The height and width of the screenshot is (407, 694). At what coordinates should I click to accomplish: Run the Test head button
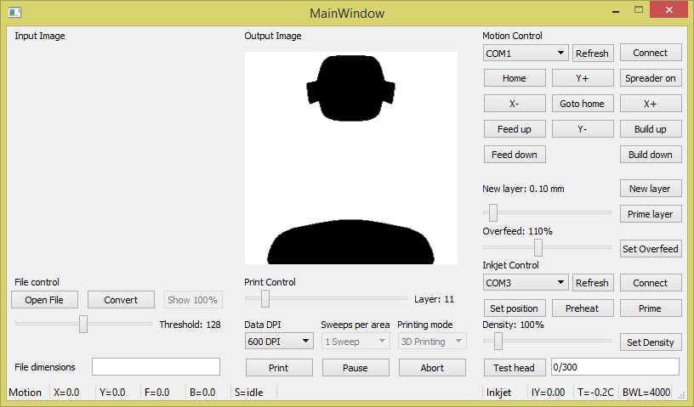pyautogui.click(x=514, y=368)
